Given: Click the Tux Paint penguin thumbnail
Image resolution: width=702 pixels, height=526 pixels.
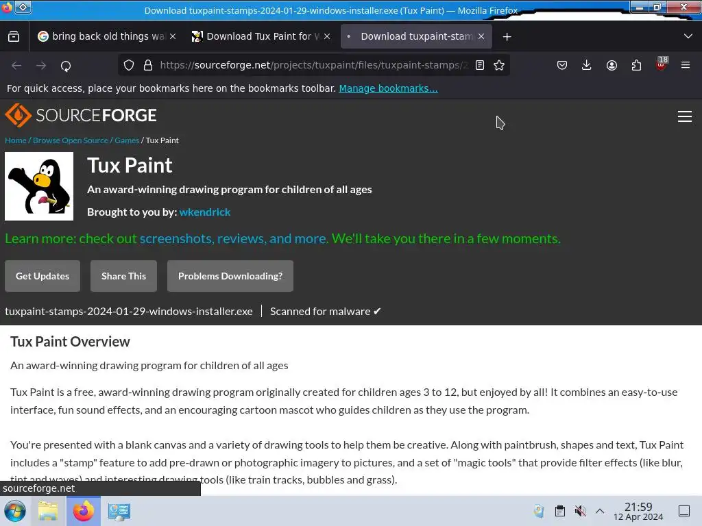Looking at the screenshot, I should [x=39, y=186].
